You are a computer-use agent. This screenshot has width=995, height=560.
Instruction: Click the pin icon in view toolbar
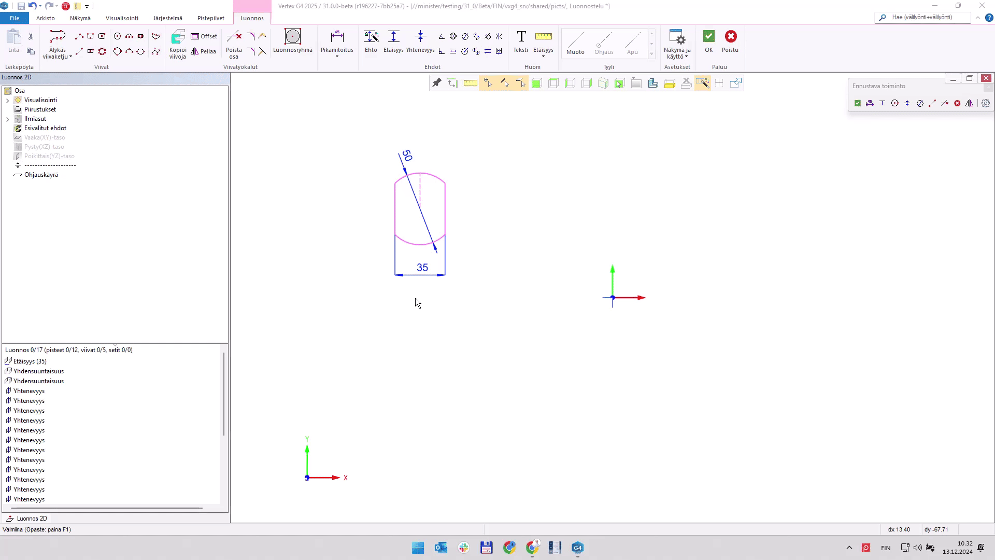[x=437, y=83]
